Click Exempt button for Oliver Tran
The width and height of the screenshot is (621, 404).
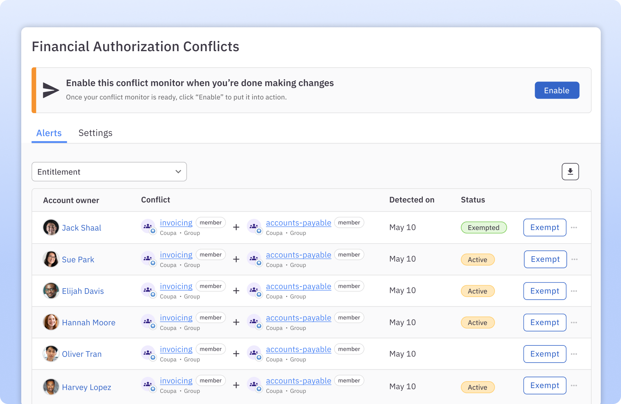544,354
